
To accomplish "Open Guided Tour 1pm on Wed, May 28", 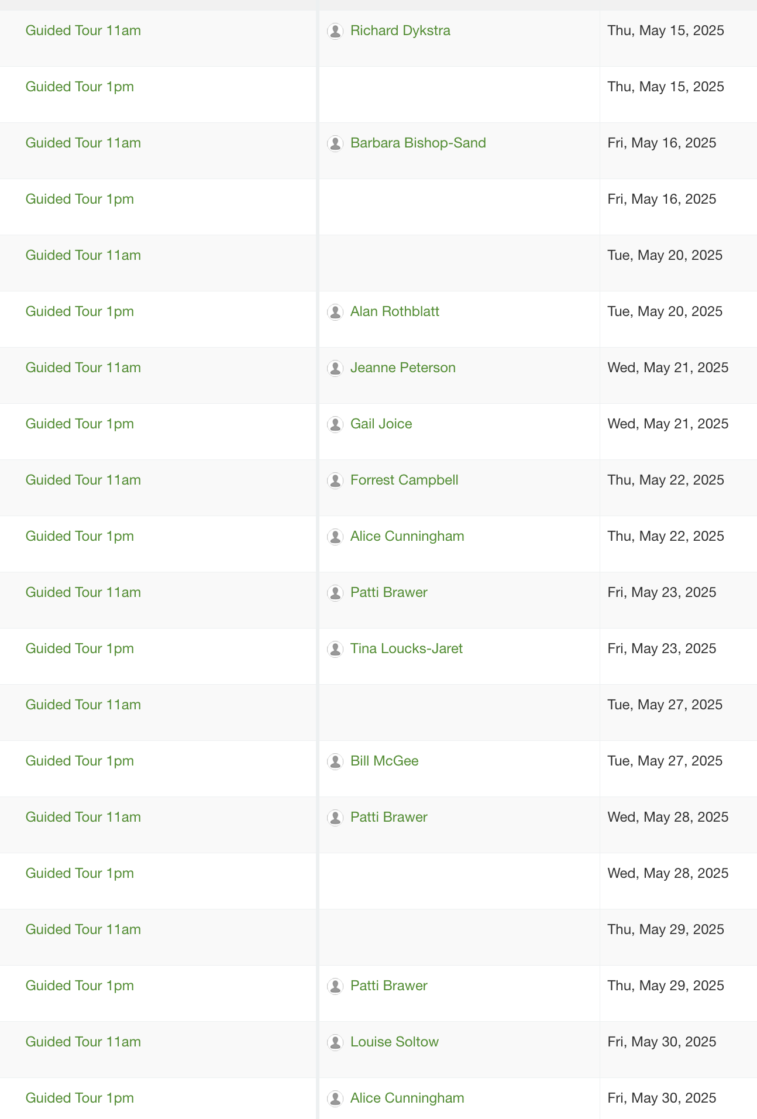I will coord(80,873).
